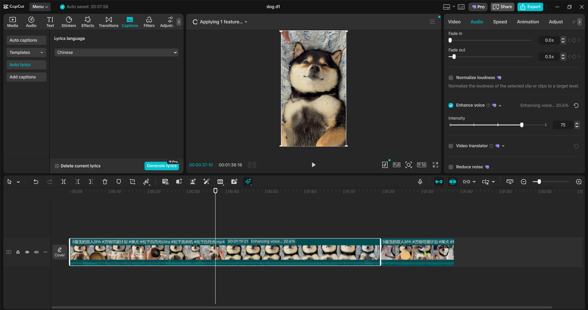This screenshot has width=588, height=310.
Task: Play the video preview
Action: click(x=313, y=165)
